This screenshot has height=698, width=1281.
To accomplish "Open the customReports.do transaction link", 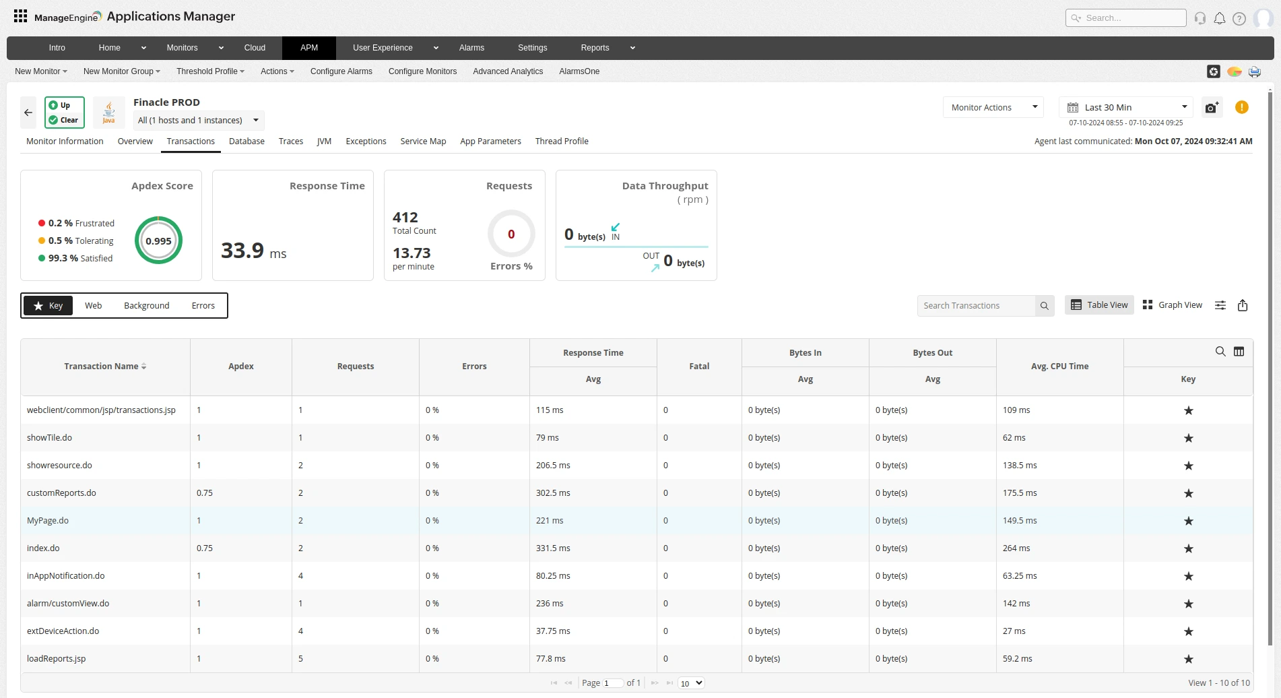I will coord(61,493).
